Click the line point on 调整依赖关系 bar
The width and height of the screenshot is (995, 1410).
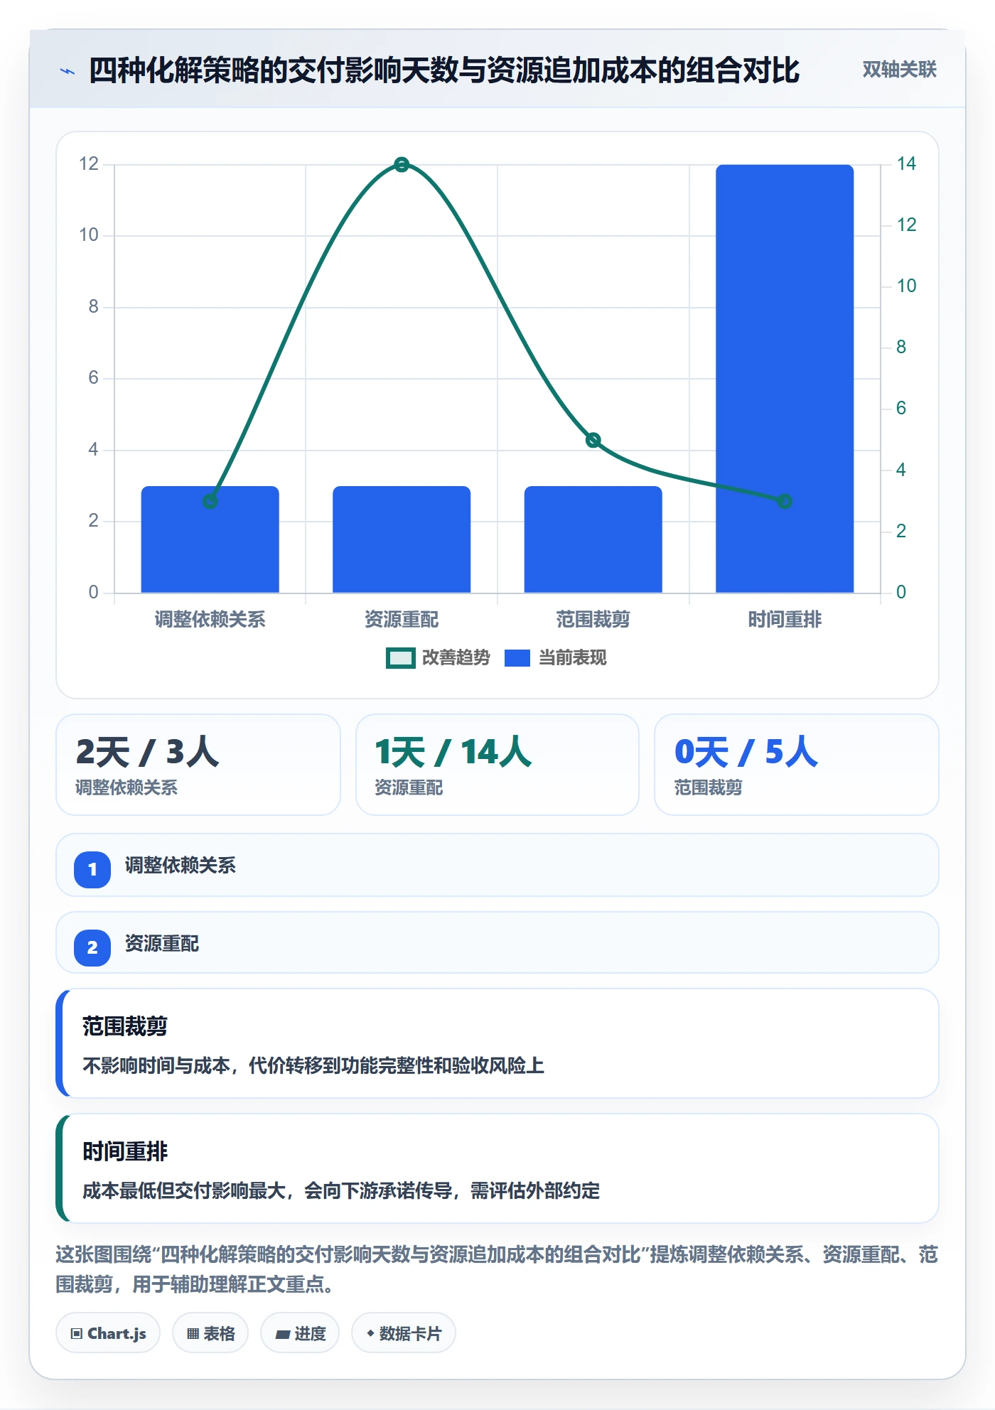(x=210, y=502)
